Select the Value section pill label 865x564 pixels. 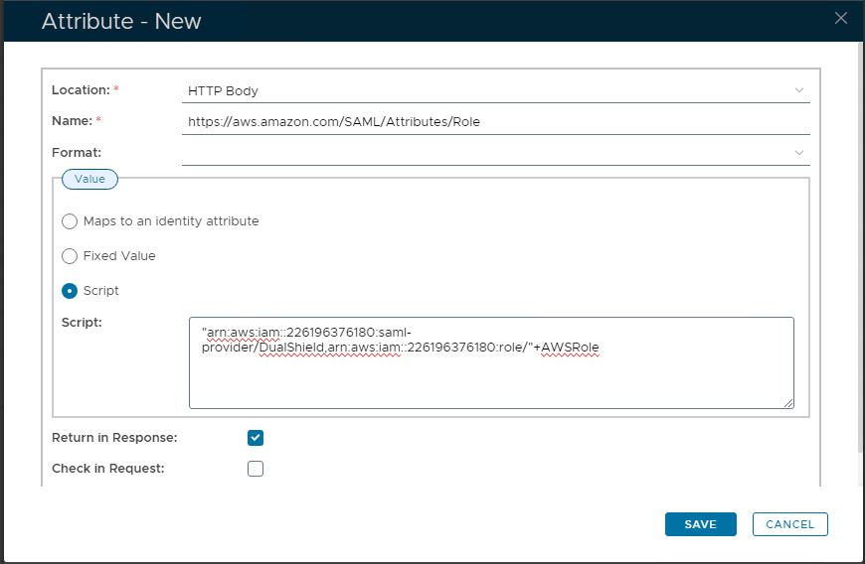click(x=89, y=179)
